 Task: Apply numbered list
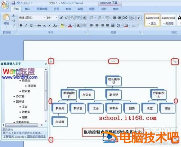(99, 18)
